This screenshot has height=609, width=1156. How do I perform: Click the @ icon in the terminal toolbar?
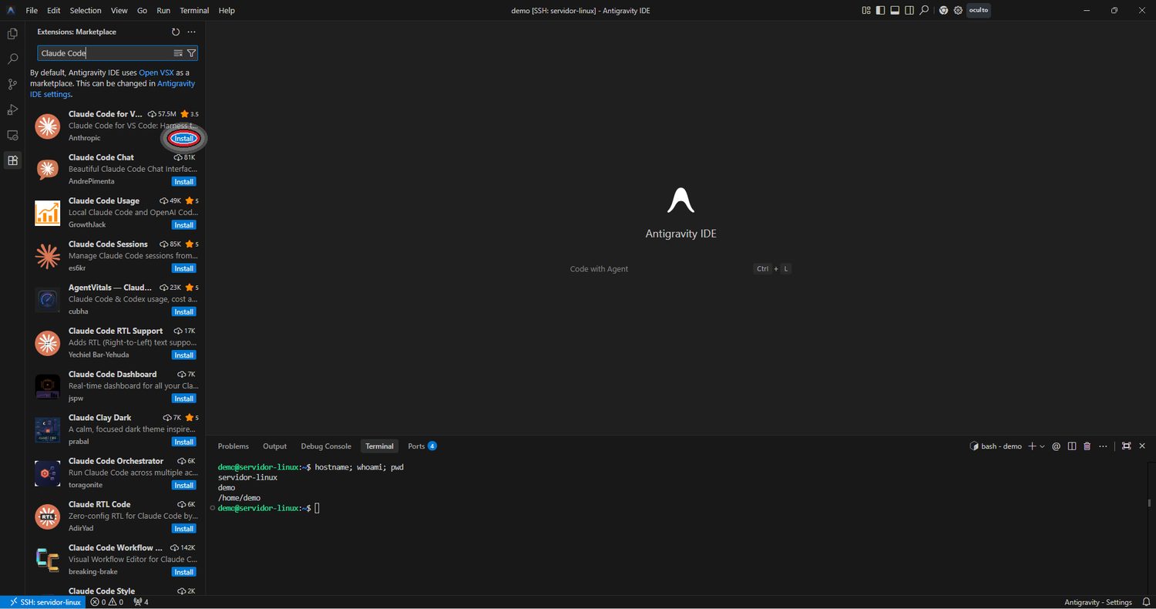1057,446
